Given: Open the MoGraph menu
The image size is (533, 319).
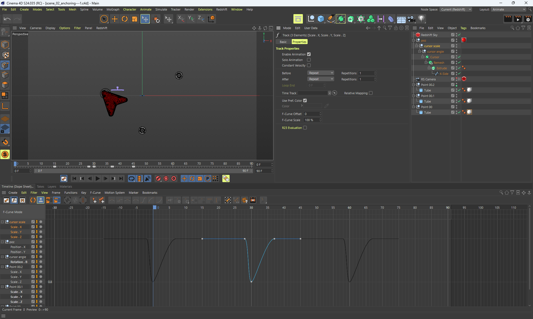Looking at the screenshot, I should point(113,9).
